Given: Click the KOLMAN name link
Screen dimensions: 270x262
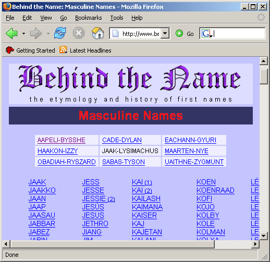Looking at the screenshot, I should click(211, 232).
